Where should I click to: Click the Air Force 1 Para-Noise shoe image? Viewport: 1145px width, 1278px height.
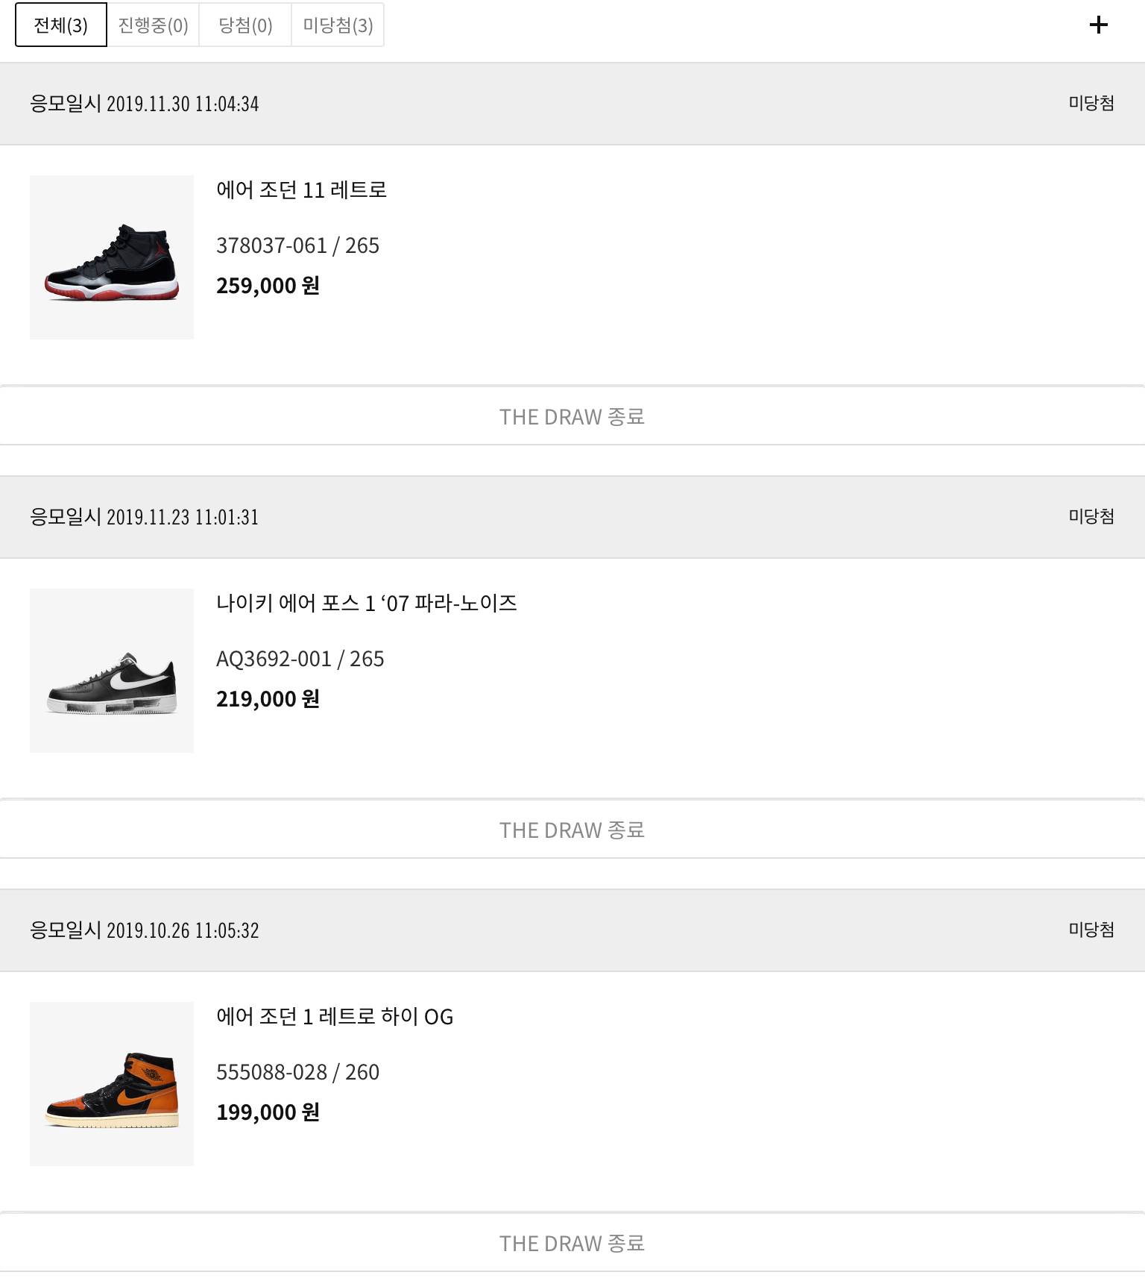coord(112,671)
